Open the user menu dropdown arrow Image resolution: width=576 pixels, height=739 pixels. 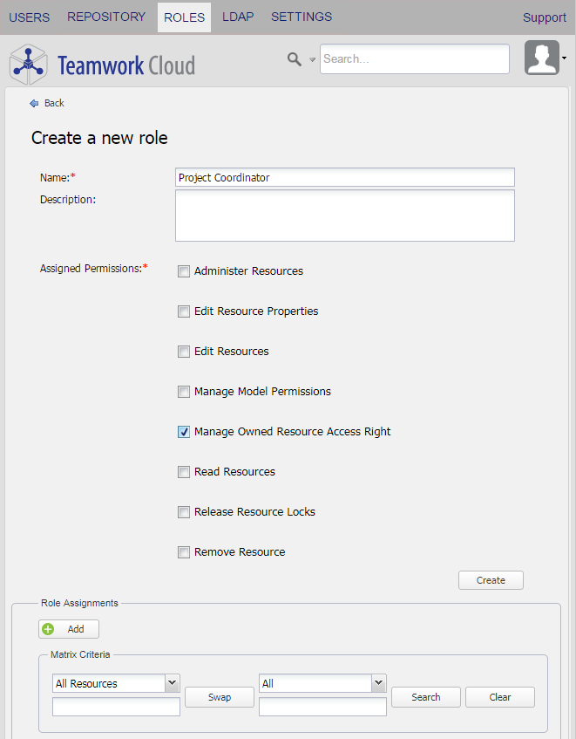pyautogui.click(x=565, y=58)
